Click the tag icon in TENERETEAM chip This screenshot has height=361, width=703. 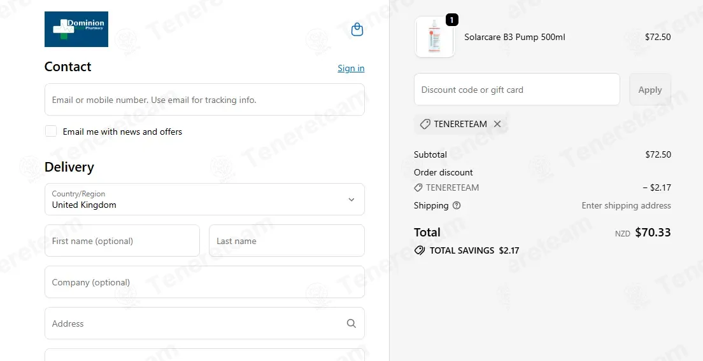[425, 124]
